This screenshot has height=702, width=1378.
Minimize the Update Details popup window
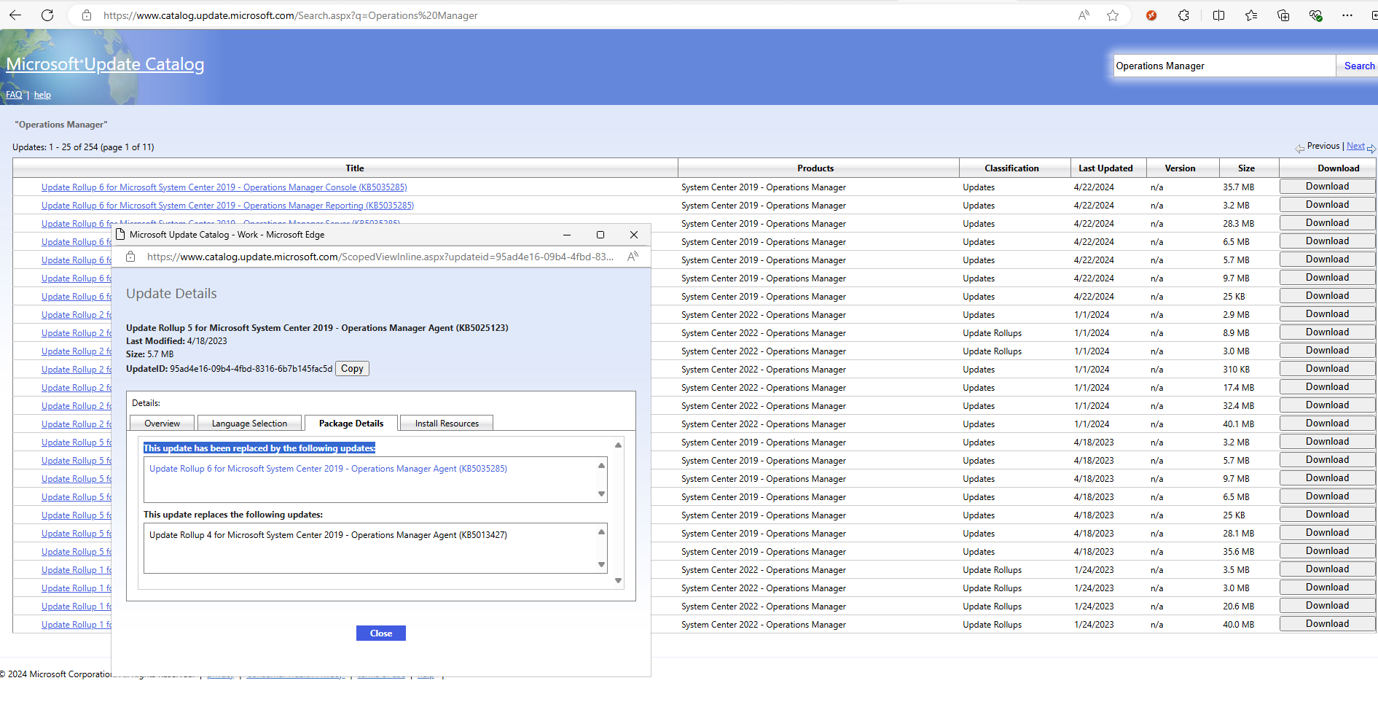[x=567, y=235]
